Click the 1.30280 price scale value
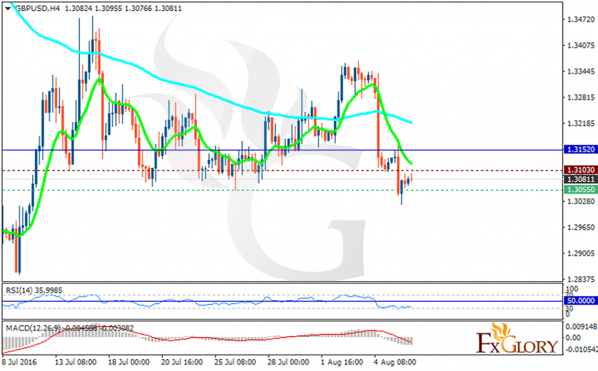This screenshot has height=371, width=598. [x=581, y=201]
